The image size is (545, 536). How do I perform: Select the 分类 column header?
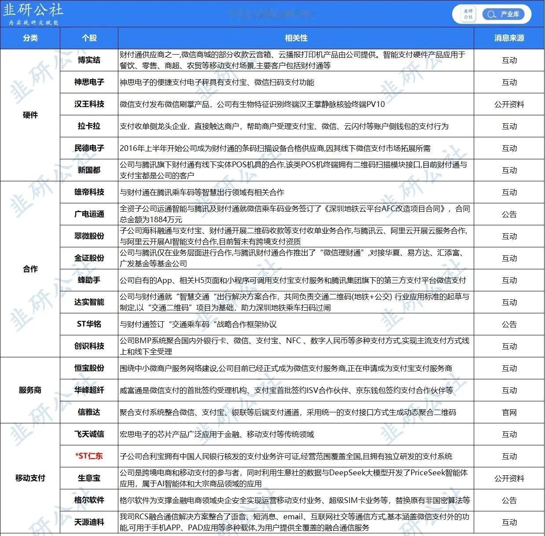click(30, 38)
